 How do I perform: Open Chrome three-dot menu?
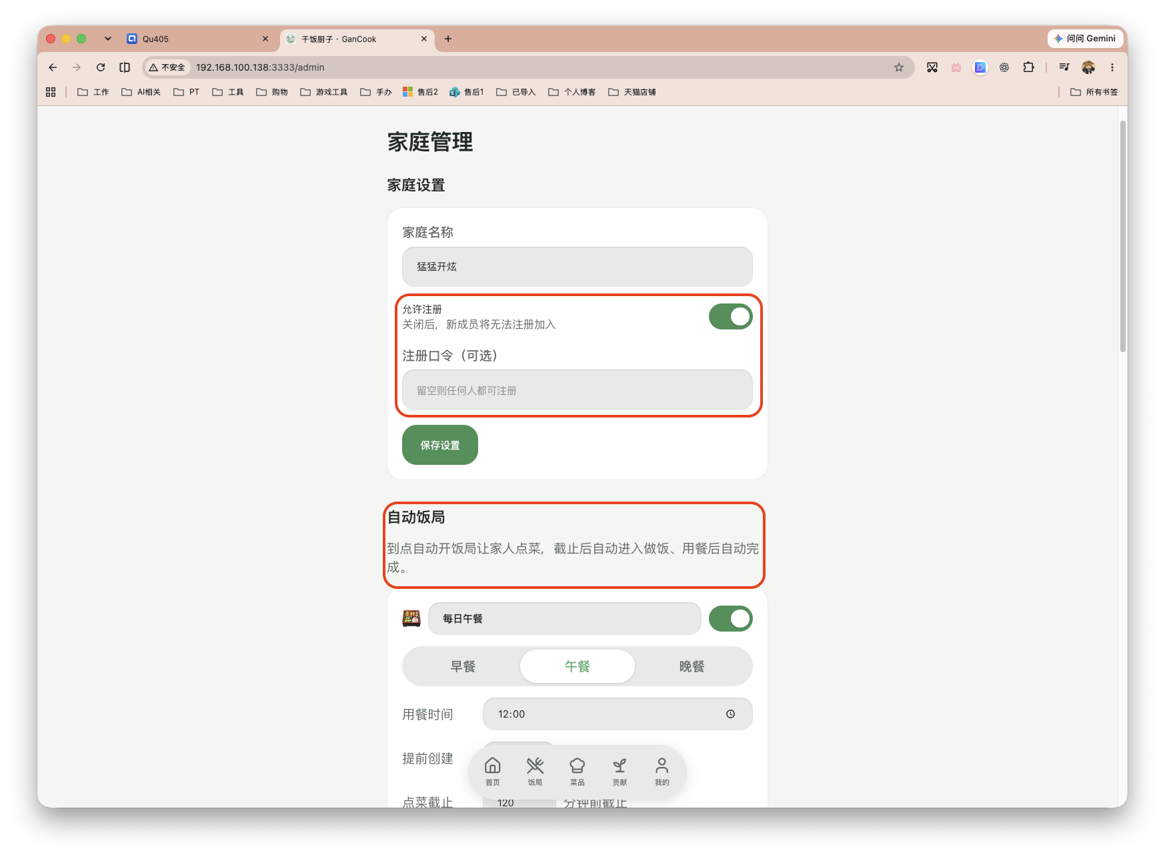tap(1112, 67)
